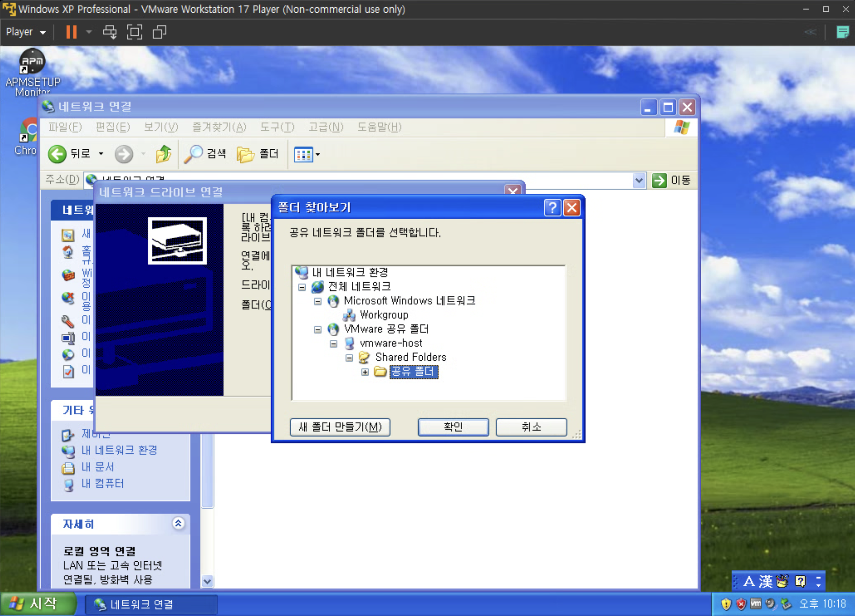This screenshot has width=855, height=616.
Task: Collapse the Shared Folders tree node
Action: coord(349,358)
